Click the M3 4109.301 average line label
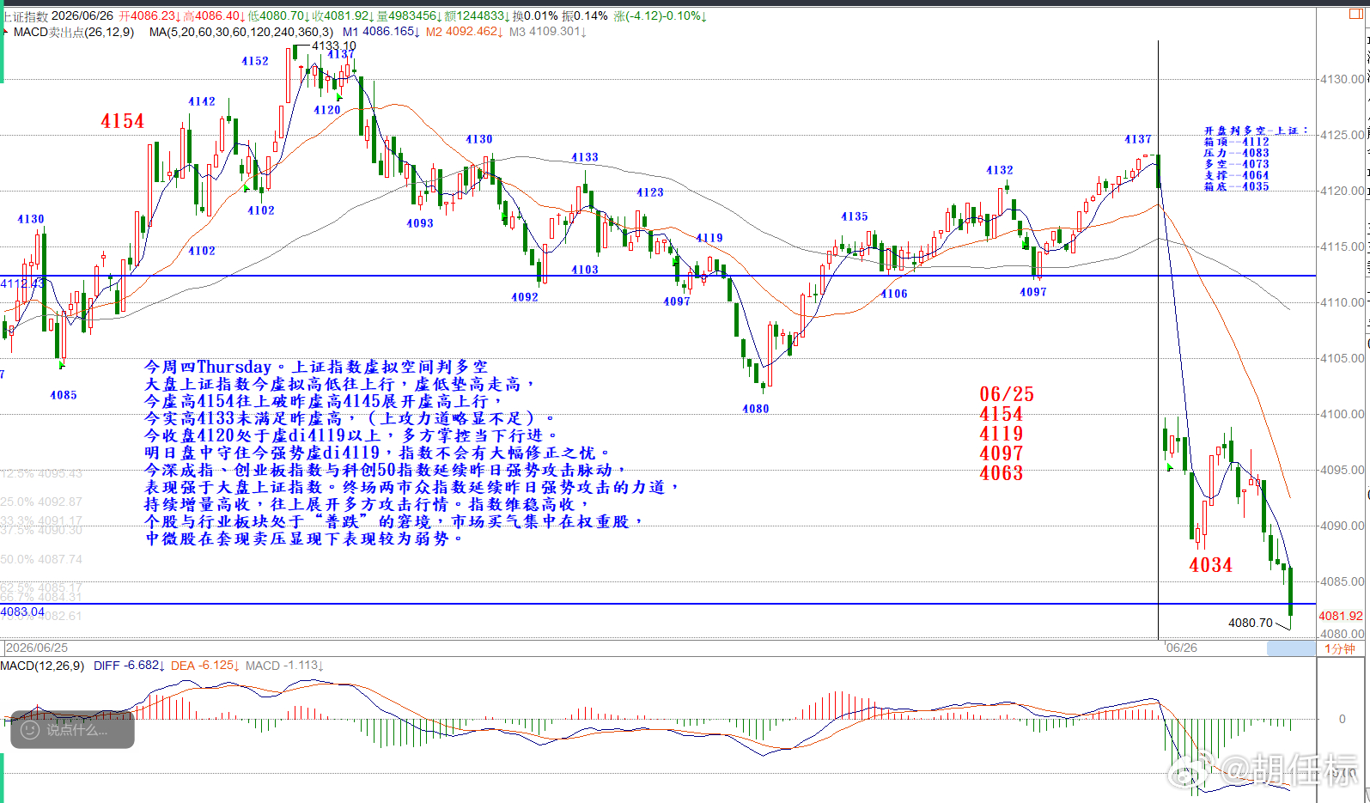This screenshot has width=1370, height=803. pyautogui.click(x=548, y=32)
